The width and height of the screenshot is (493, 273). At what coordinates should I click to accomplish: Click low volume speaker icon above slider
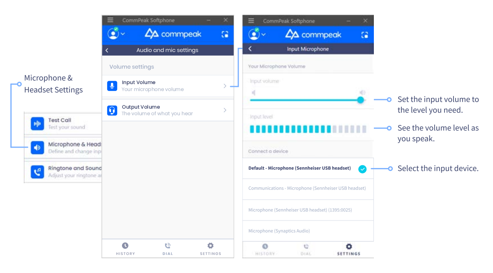pos(253,93)
